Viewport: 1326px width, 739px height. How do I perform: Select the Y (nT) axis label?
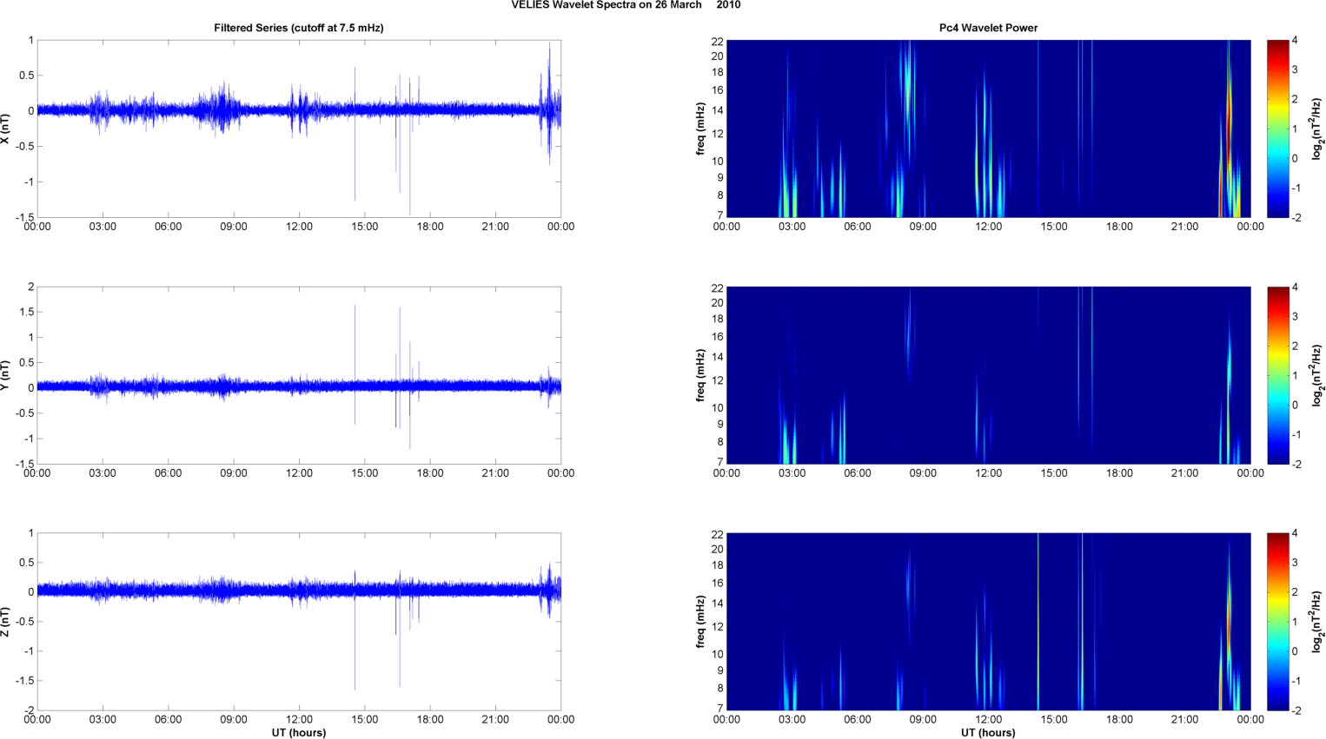[x=5, y=375]
